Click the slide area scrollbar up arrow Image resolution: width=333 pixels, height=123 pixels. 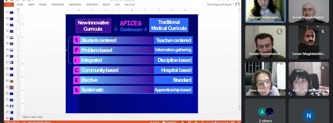tap(240, 10)
